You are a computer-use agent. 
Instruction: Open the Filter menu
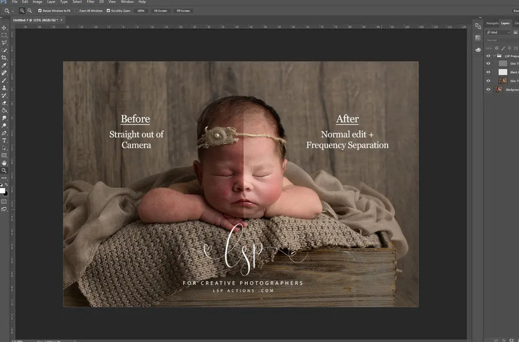tap(90, 2)
